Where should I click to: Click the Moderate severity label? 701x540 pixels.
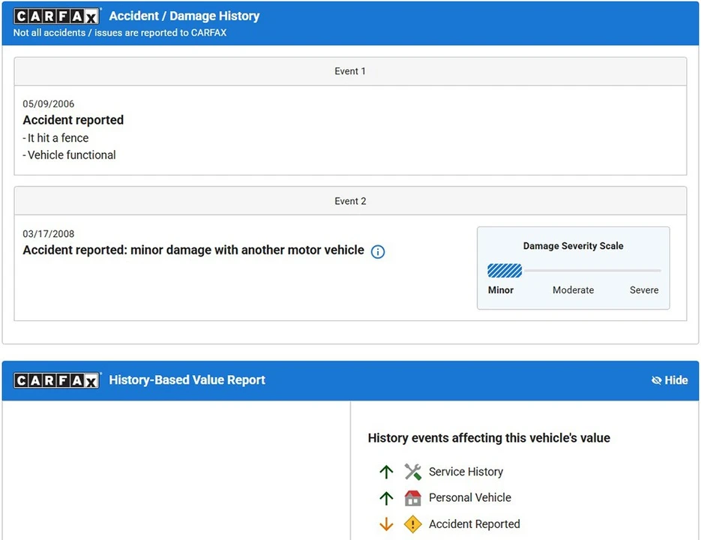(573, 290)
